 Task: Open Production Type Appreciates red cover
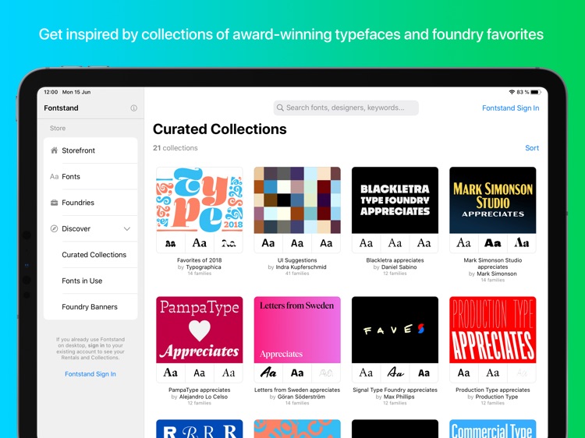492,330
